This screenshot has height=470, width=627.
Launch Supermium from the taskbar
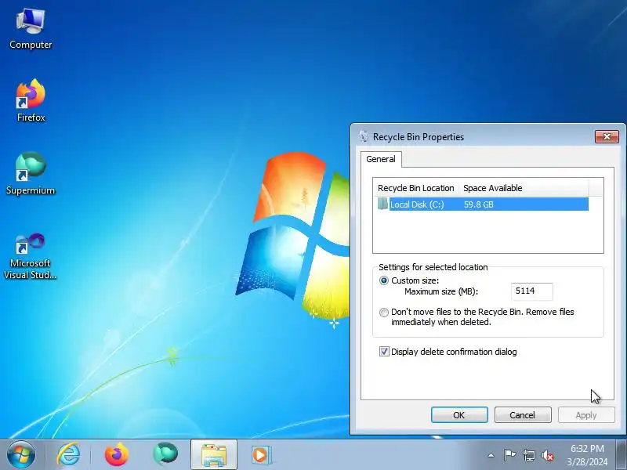165,454
